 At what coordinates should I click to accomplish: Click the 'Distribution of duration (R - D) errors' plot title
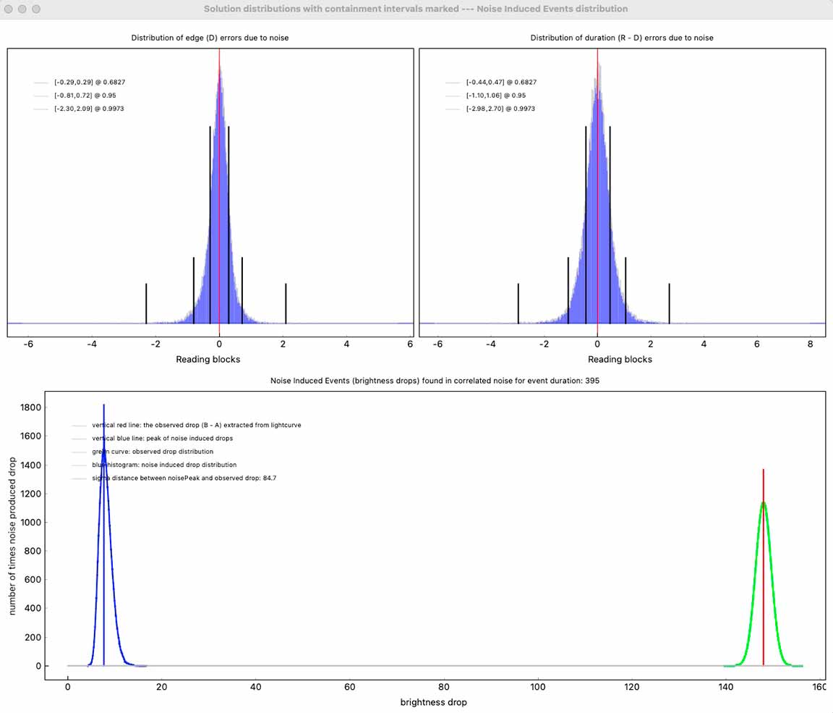622,38
